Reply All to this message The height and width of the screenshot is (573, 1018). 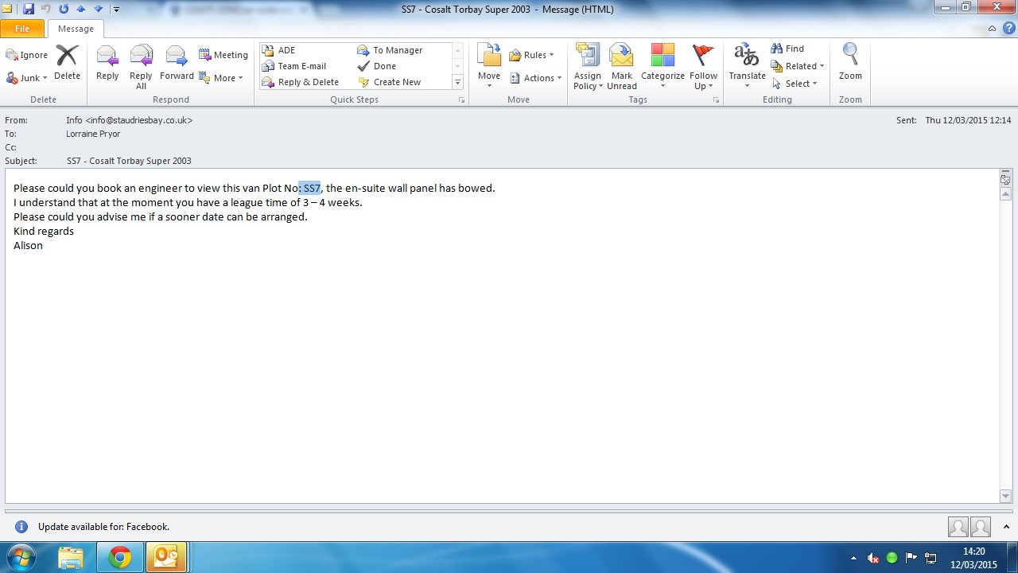pos(141,67)
